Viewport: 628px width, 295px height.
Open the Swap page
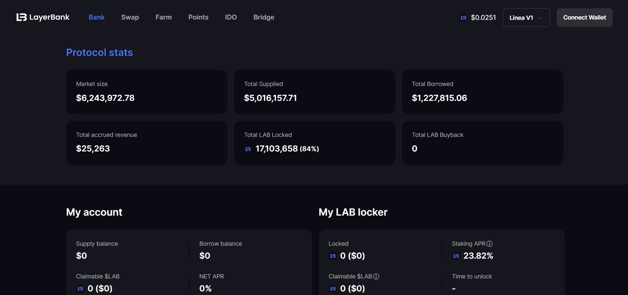tap(130, 17)
